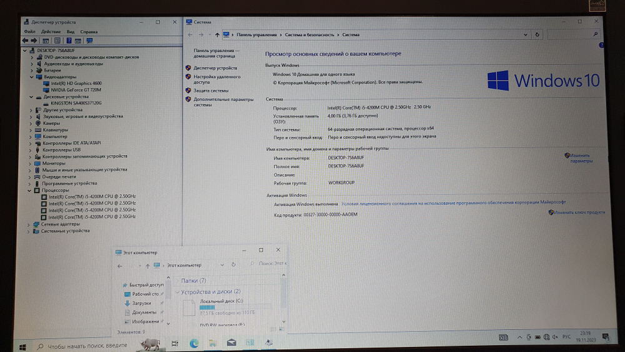
Task: Select Контроллеры USB category
Action: [61, 150]
